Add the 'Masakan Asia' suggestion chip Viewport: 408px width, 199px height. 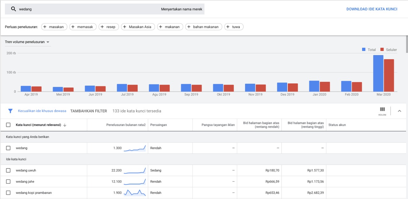(138, 27)
